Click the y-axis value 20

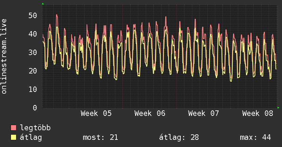pos(33,71)
